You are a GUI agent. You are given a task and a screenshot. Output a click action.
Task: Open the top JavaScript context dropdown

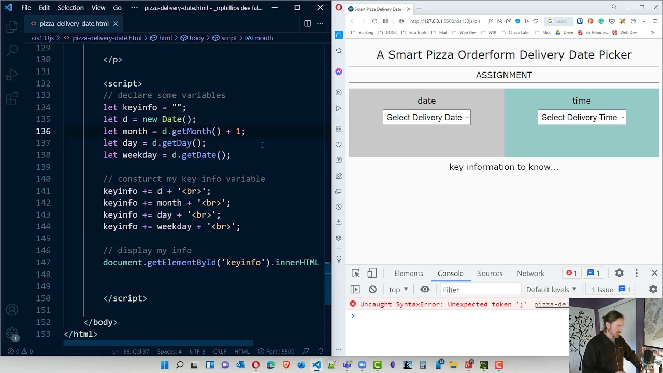[398, 290]
